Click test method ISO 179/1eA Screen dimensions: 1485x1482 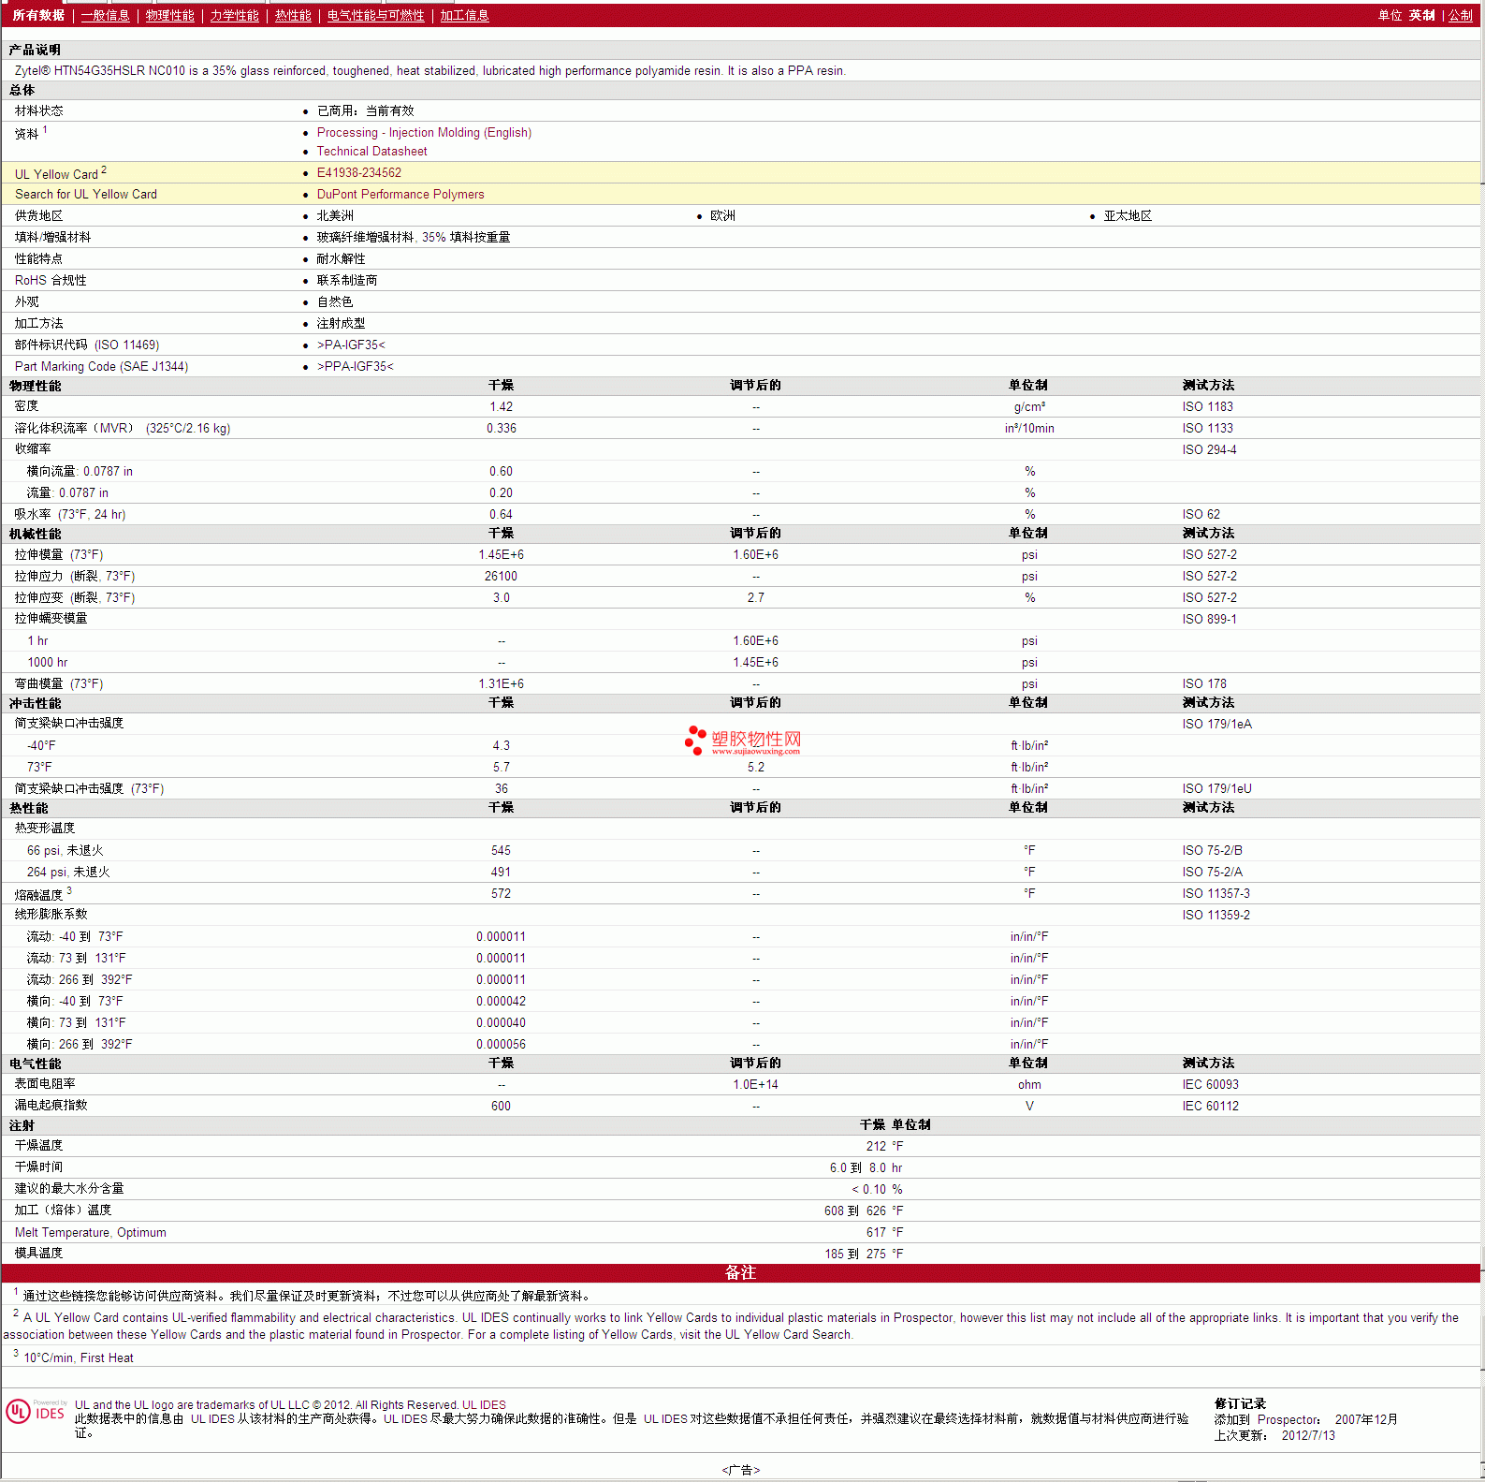point(1216,725)
